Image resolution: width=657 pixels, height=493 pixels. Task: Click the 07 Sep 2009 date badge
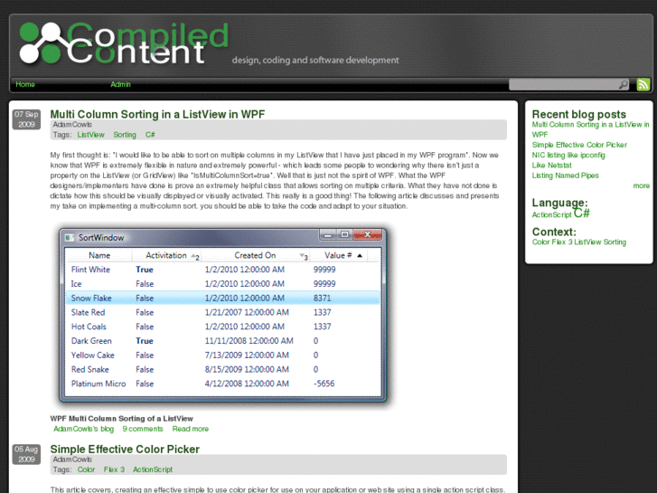(x=26, y=119)
